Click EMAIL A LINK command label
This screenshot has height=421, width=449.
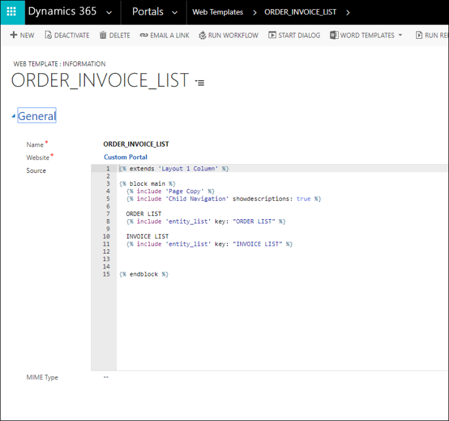pos(170,35)
